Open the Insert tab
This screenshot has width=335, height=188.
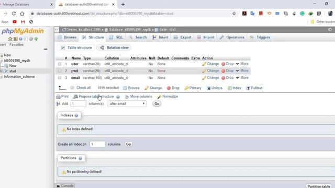pyautogui.click(x=161, y=37)
